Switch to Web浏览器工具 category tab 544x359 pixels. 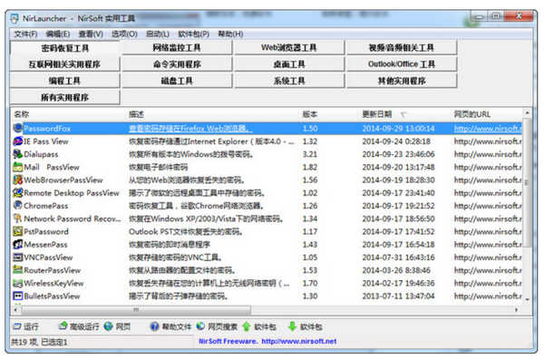tap(289, 47)
